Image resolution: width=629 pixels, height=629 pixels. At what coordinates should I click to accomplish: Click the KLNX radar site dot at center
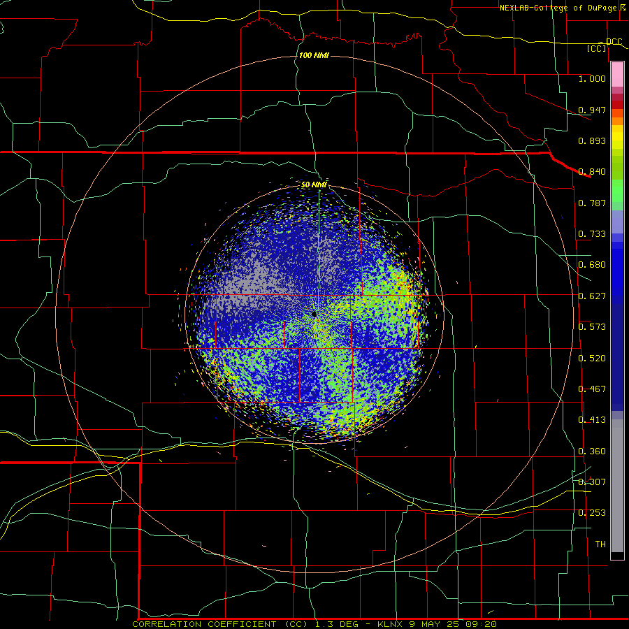coord(314,314)
